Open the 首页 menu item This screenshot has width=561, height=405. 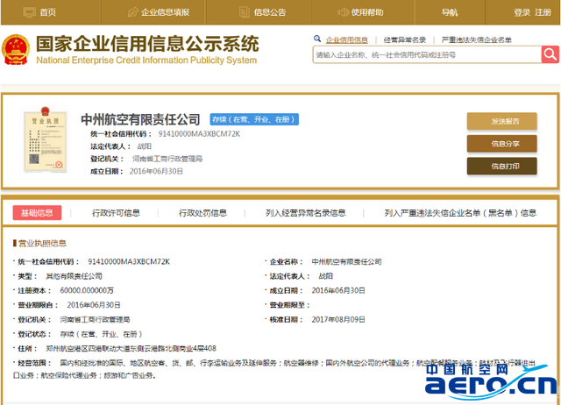coord(48,12)
